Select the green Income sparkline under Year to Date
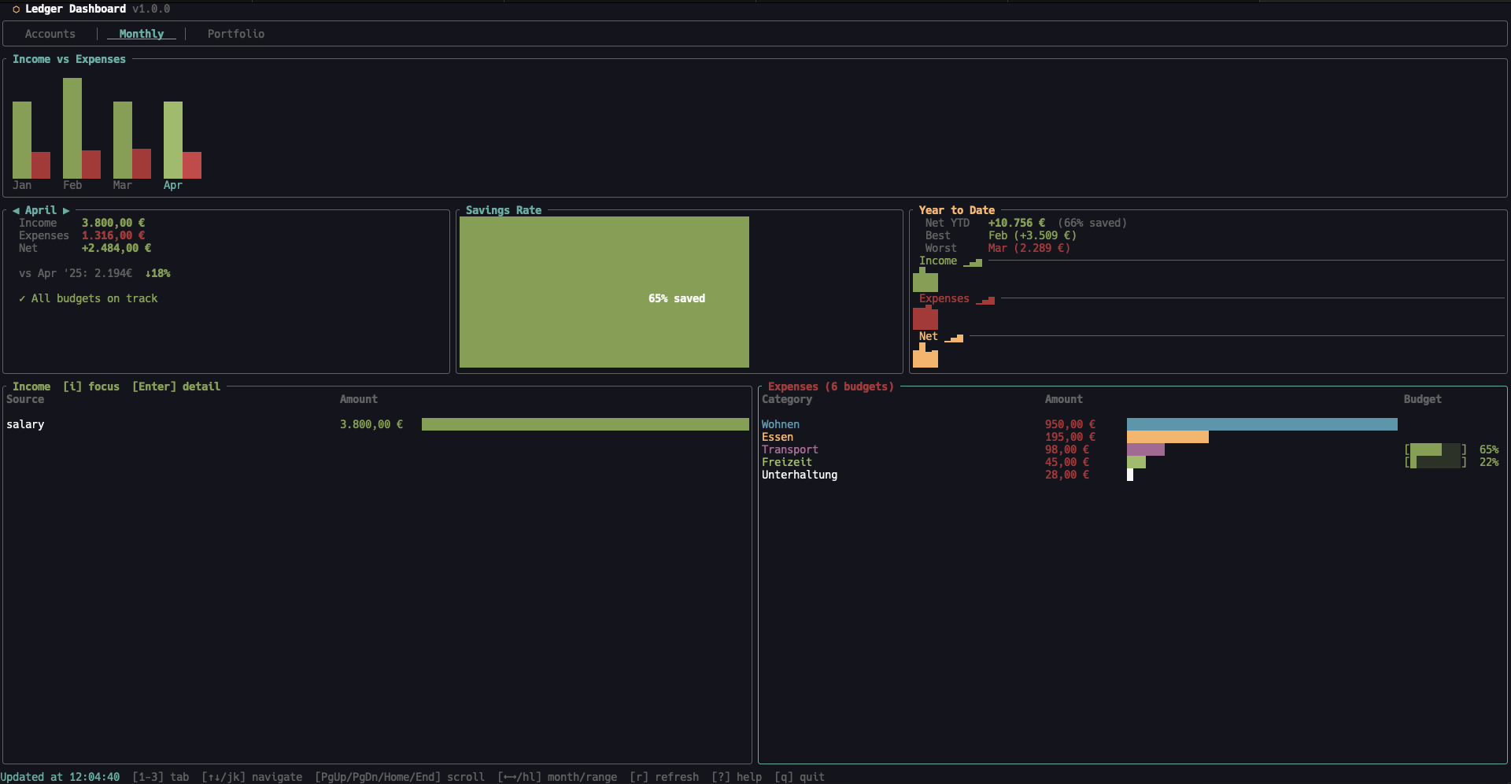The image size is (1511, 784). tap(973, 263)
